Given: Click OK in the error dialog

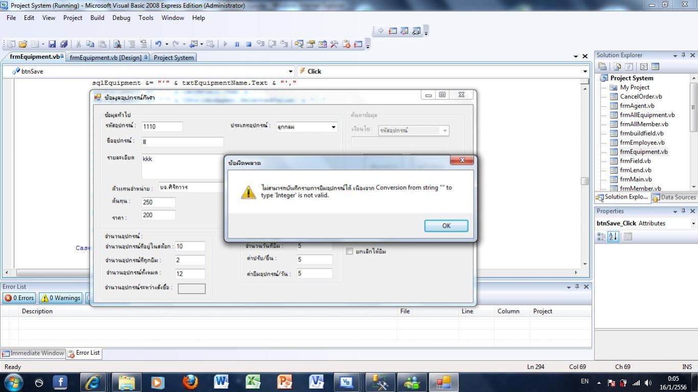Looking at the screenshot, I should (x=446, y=226).
